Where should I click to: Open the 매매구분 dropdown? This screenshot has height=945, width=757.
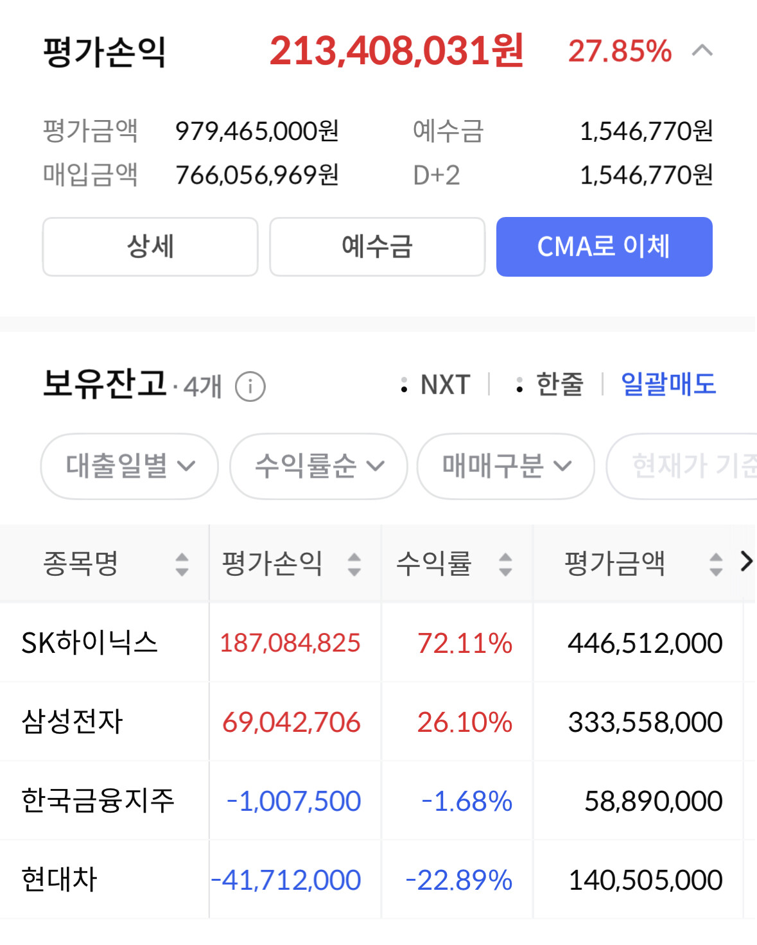506,467
